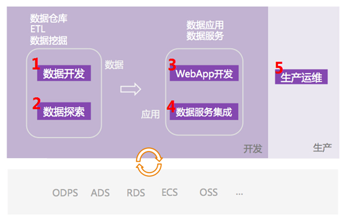Click the 开发 area label

pyautogui.click(x=252, y=149)
